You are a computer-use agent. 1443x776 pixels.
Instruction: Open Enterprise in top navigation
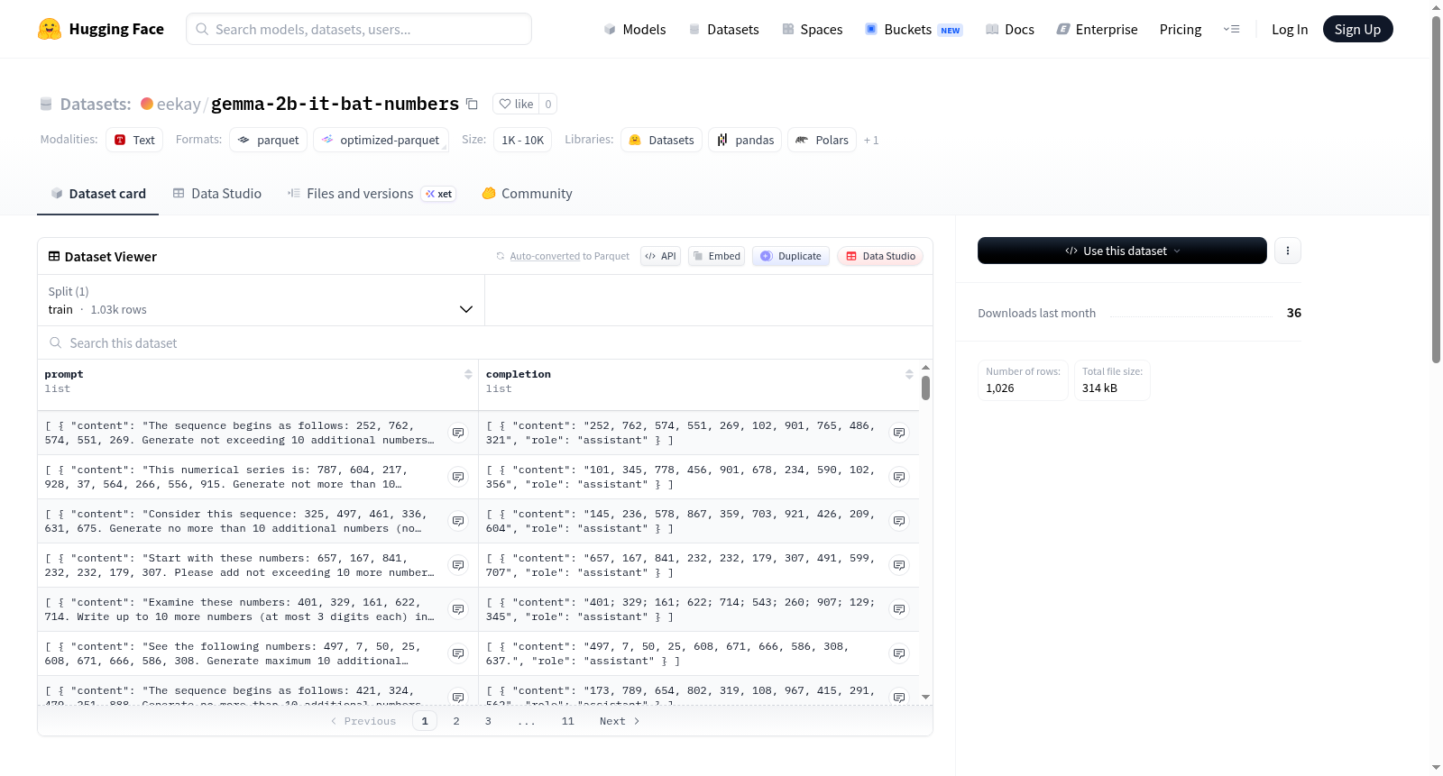1097,29
